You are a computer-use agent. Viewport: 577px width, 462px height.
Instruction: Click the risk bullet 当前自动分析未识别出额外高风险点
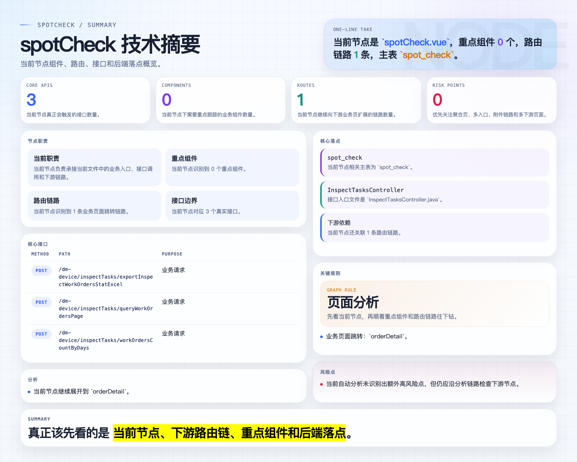(x=423, y=384)
